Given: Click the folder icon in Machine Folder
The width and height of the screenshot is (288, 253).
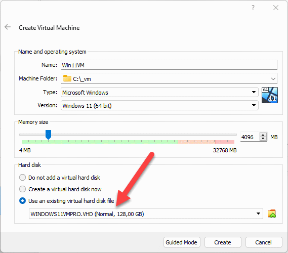Looking at the screenshot, I should (x=67, y=78).
